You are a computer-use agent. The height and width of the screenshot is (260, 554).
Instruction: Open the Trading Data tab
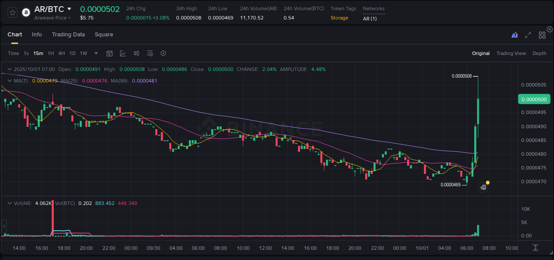[68, 35]
